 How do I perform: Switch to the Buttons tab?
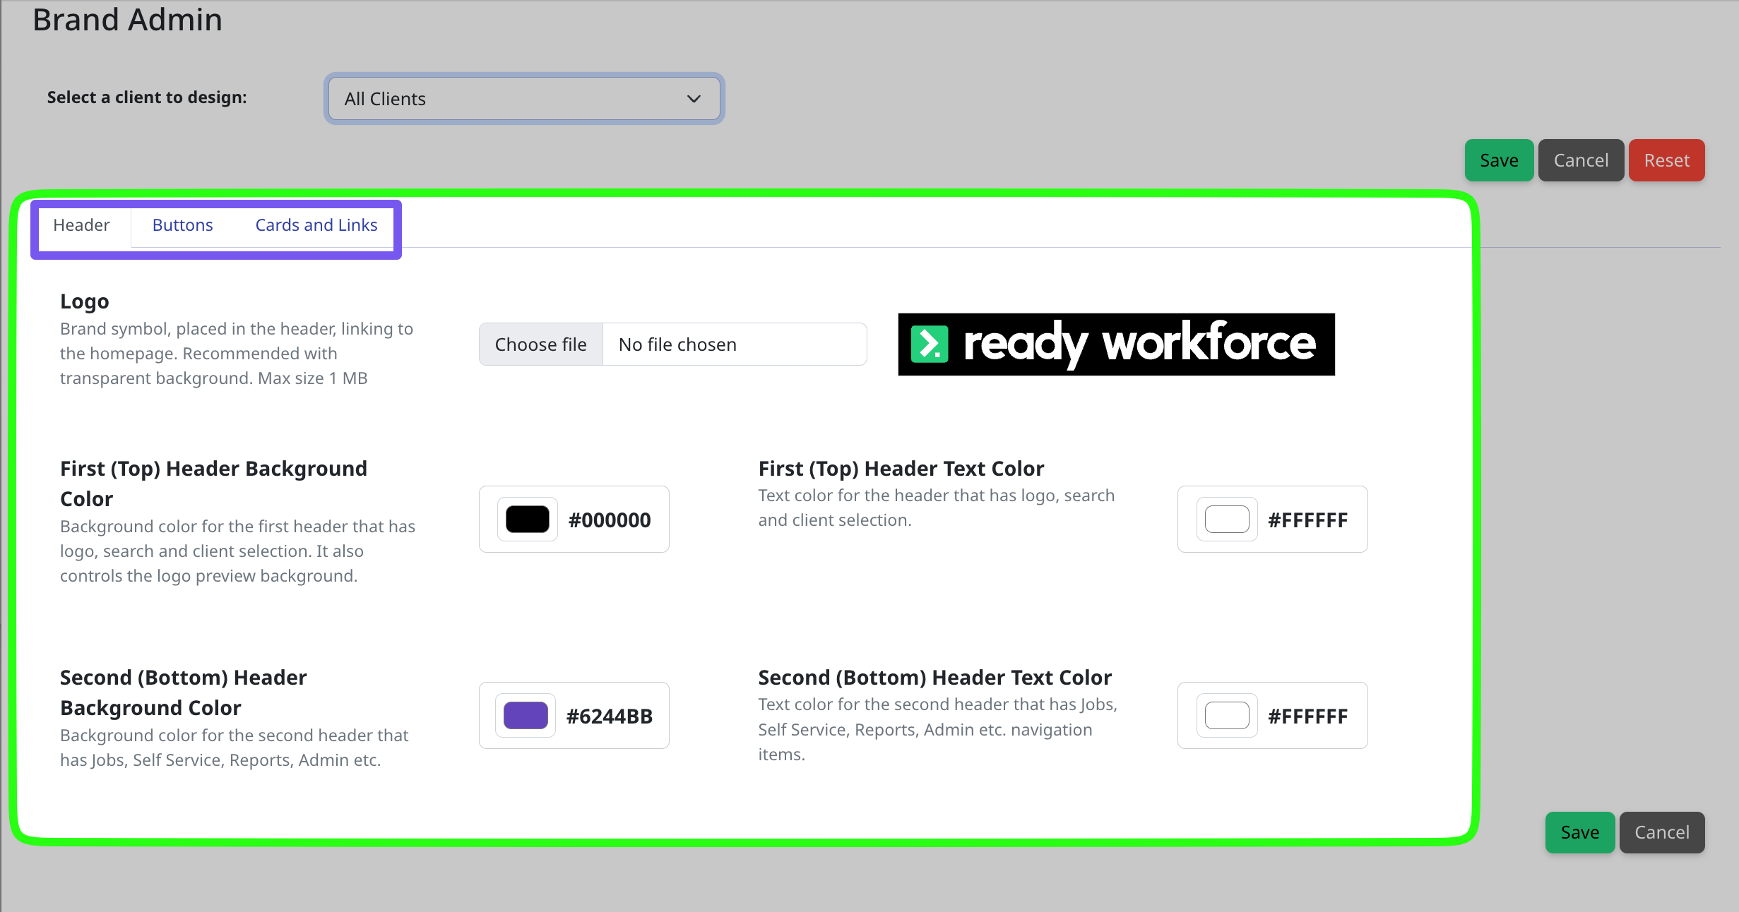click(x=182, y=225)
